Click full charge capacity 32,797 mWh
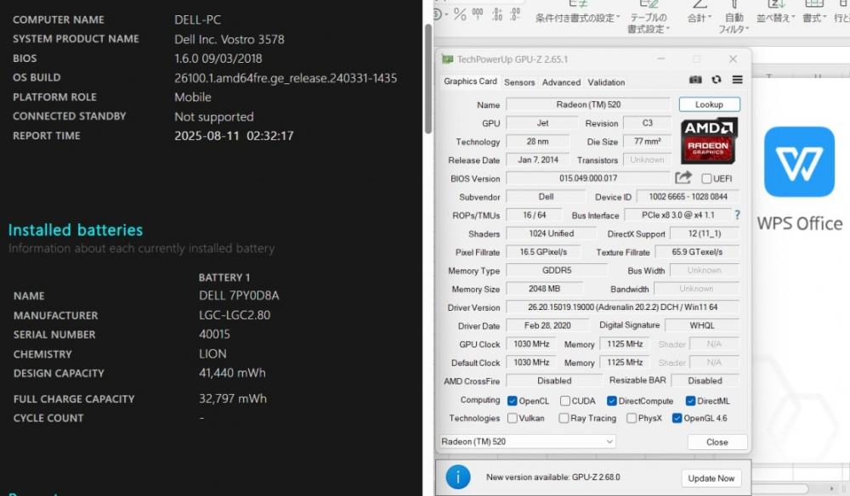The height and width of the screenshot is (496, 850). (233, 398)
